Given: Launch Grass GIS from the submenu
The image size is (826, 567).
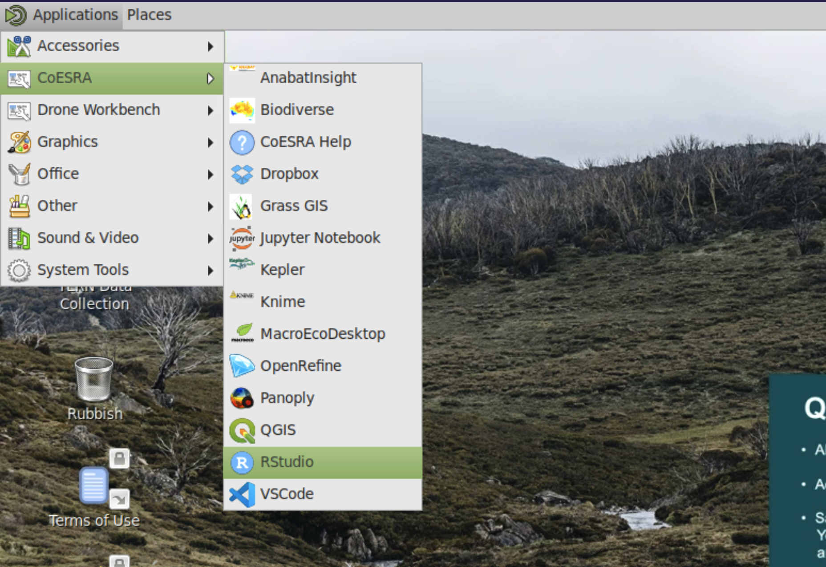Looking at the screenshot, I should click(x=323, y=206).
